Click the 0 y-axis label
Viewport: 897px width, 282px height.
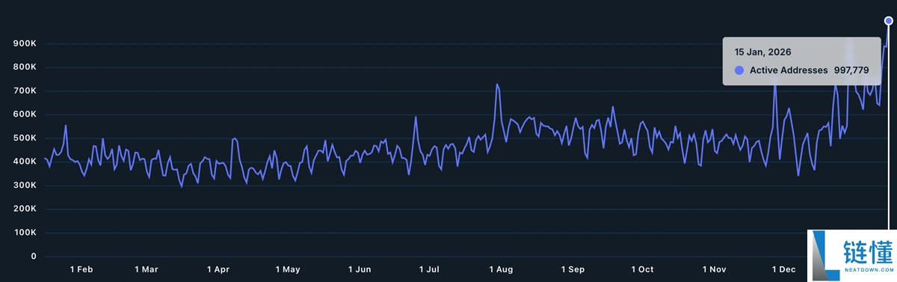[34, 257]
